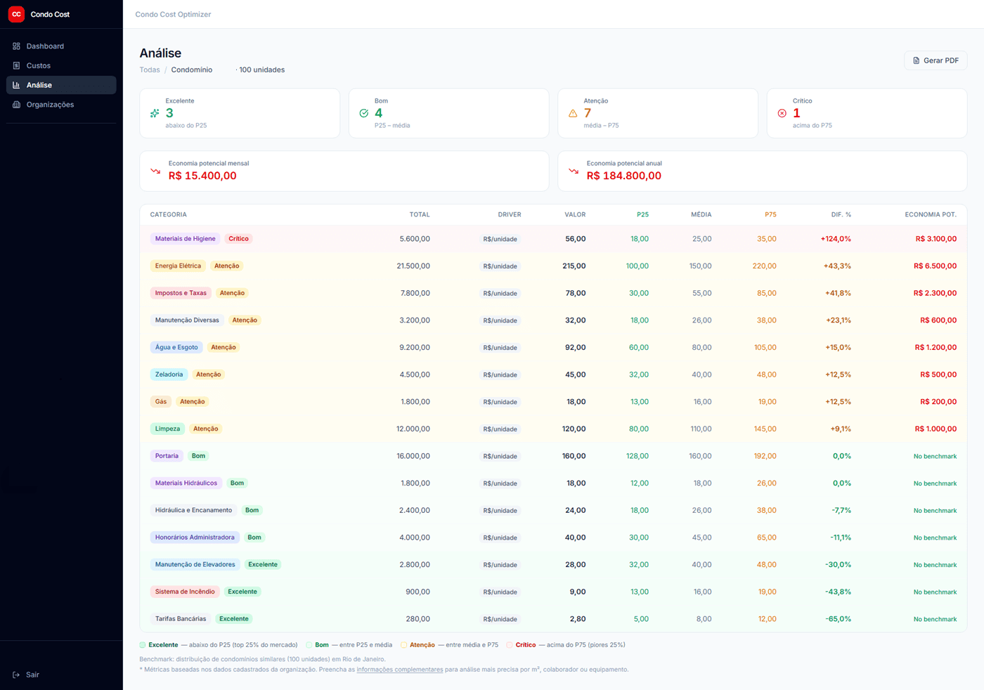
Task: Click the Sair logout icon
Action: (x=16, y=675)
